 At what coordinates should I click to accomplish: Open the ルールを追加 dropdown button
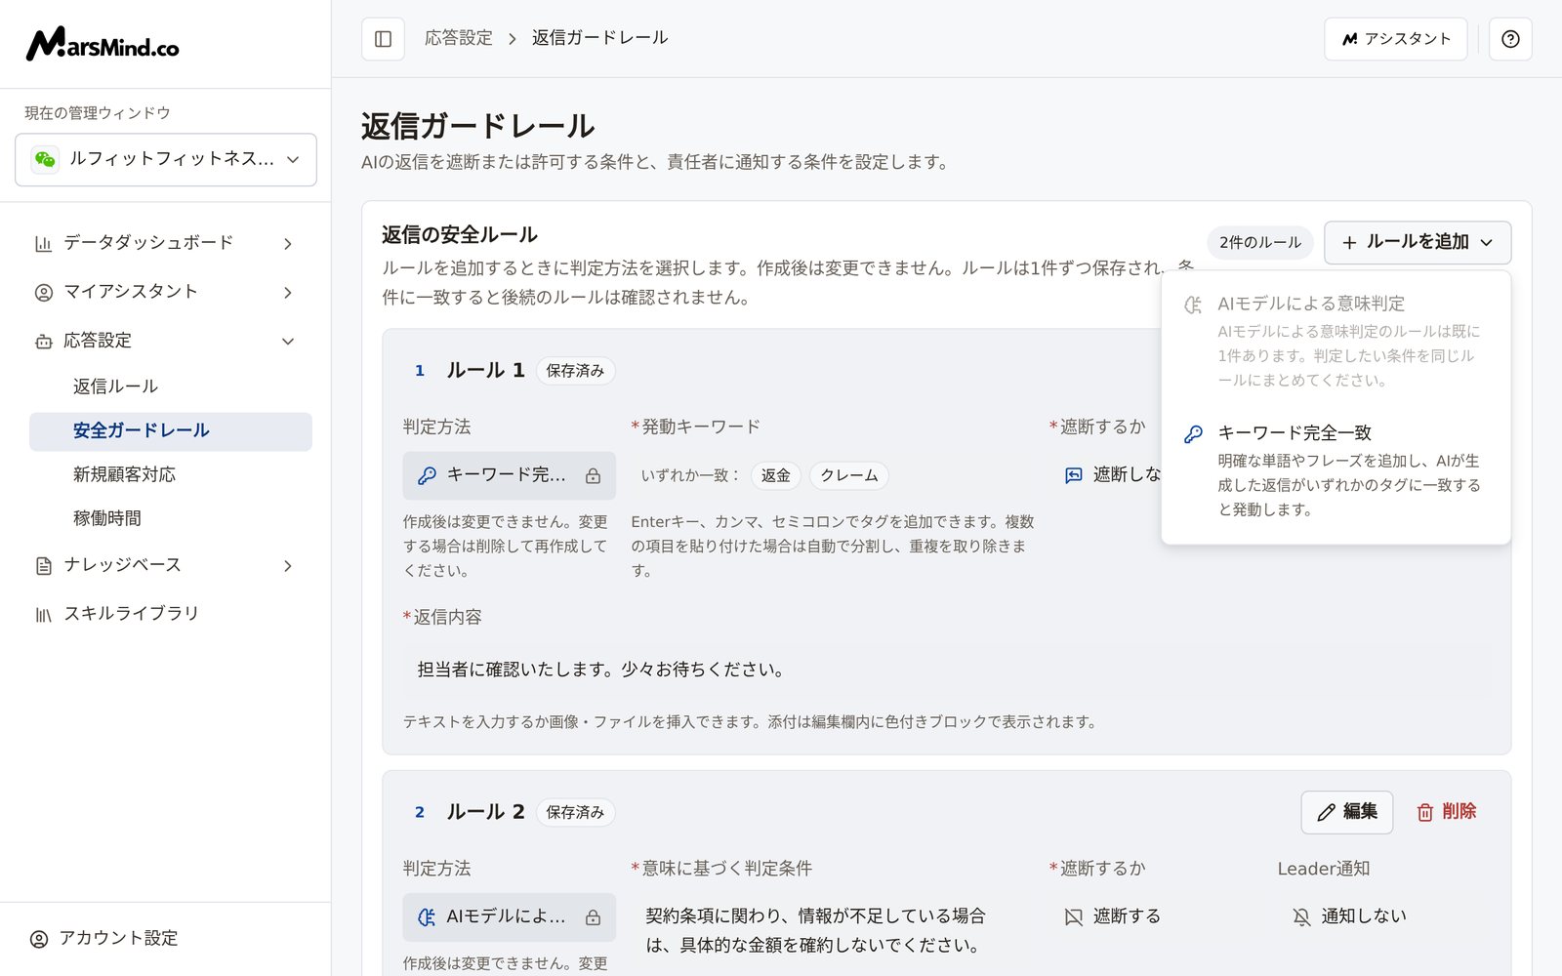pyautogui.click(x=1418, y=242)
